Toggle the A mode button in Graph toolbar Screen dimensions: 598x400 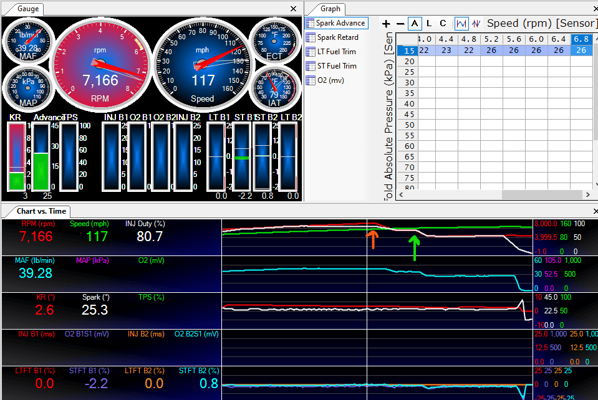point(415,24)
